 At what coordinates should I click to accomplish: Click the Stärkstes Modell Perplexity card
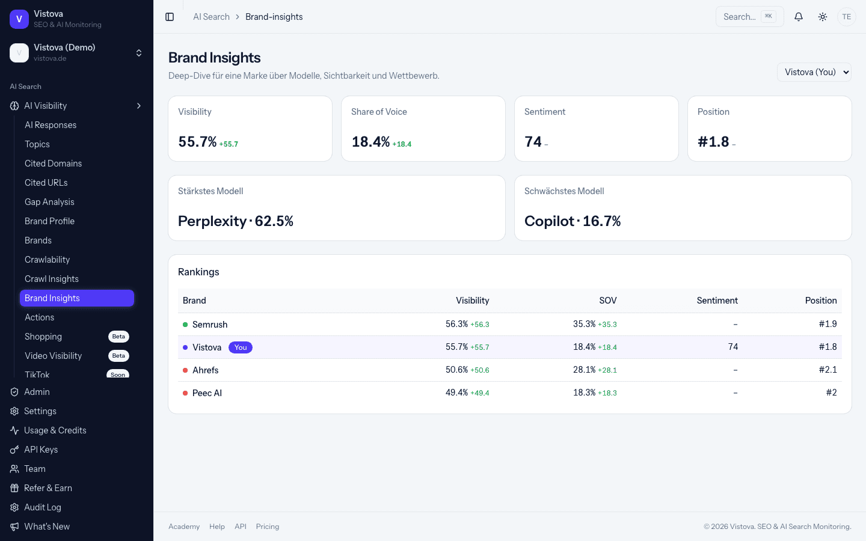337,208
